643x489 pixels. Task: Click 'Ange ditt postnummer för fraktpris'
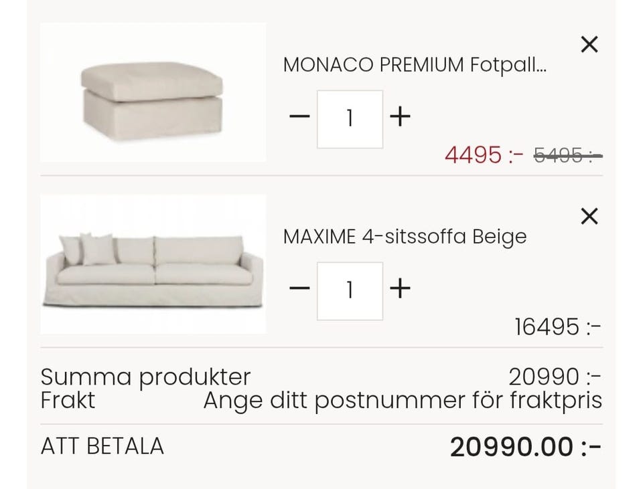tap(403, 401)
